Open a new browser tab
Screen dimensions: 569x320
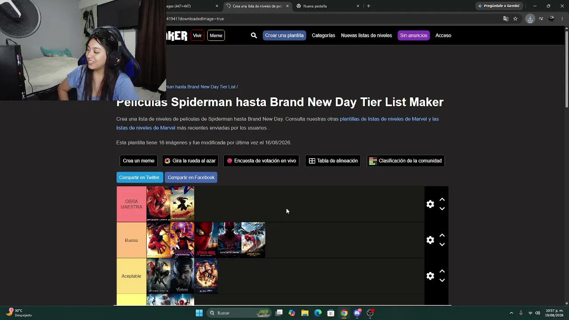369,6
